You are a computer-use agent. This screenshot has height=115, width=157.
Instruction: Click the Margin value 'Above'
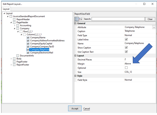click(128, 63)
